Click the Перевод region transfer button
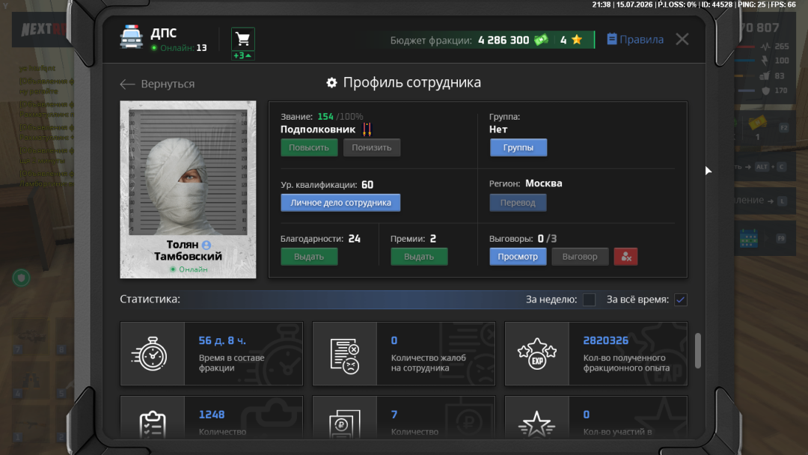The width and height of the screenshot is (808, 455). (x=518, y=203)
